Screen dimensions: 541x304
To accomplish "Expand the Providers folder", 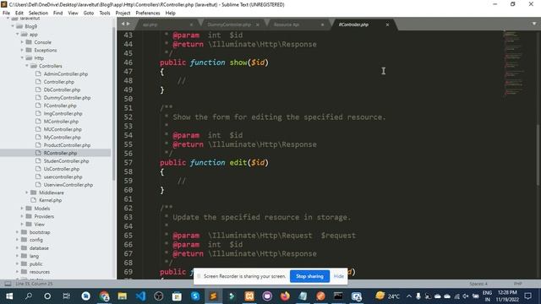I will click(x=22, y=216).
